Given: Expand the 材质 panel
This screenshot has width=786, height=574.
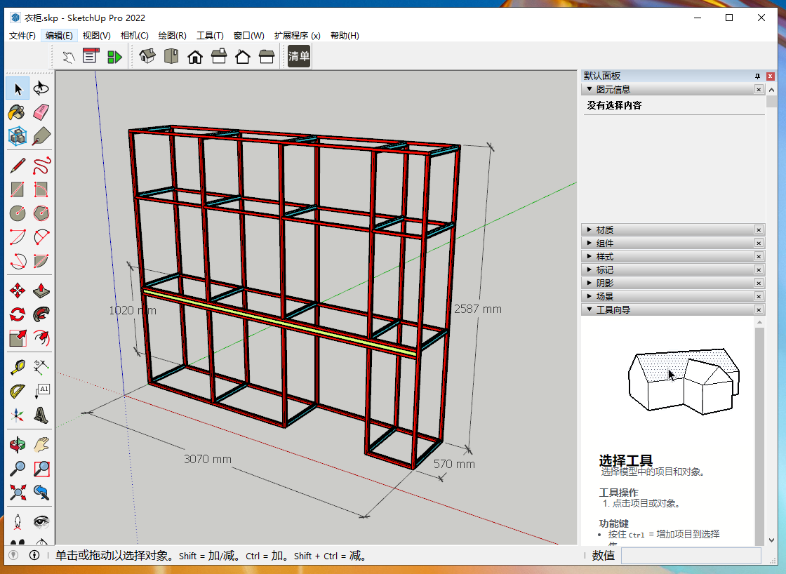Looking at the screenshot, I should 604,229.
